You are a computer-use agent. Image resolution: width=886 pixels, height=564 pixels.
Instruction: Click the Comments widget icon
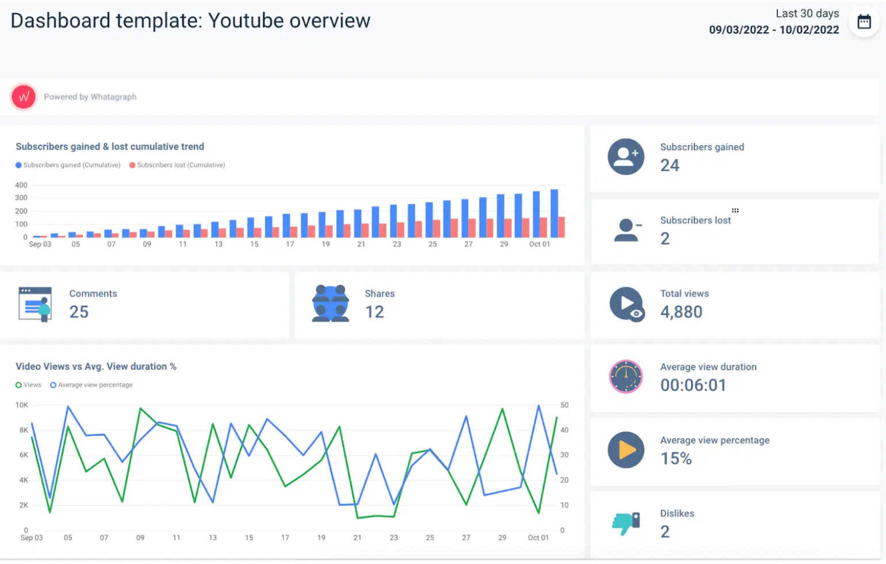pos(35,304)
